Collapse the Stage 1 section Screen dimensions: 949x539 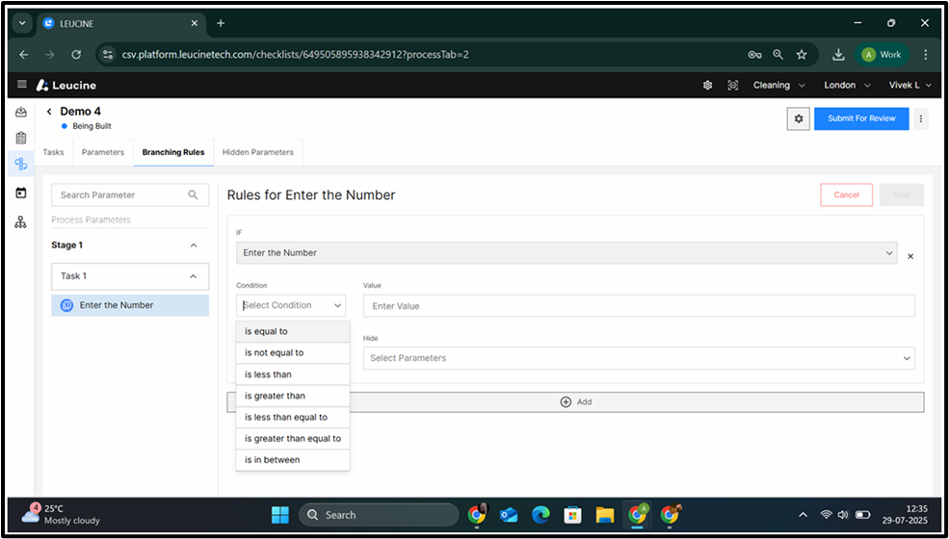[194, 245]
